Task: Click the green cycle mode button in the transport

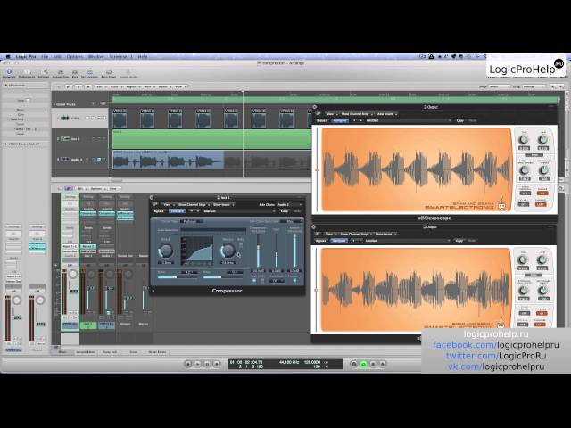Action: [x=363, y=364]
